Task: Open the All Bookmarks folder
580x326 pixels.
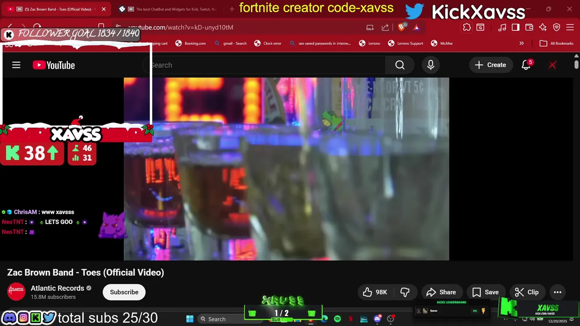Action: (x=557, y=43)
